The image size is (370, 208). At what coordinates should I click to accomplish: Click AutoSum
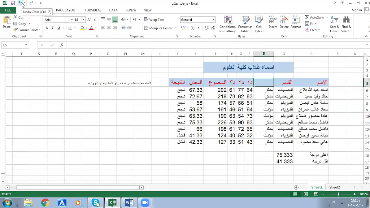[x=314, y=18]
